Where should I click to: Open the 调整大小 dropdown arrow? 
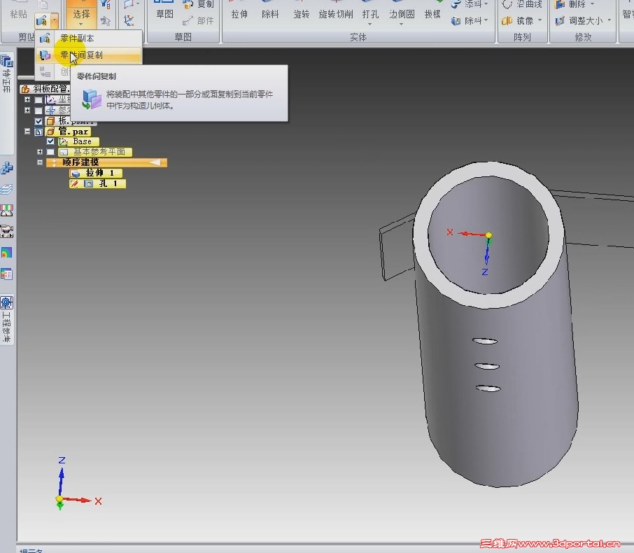tap(610, 20)
